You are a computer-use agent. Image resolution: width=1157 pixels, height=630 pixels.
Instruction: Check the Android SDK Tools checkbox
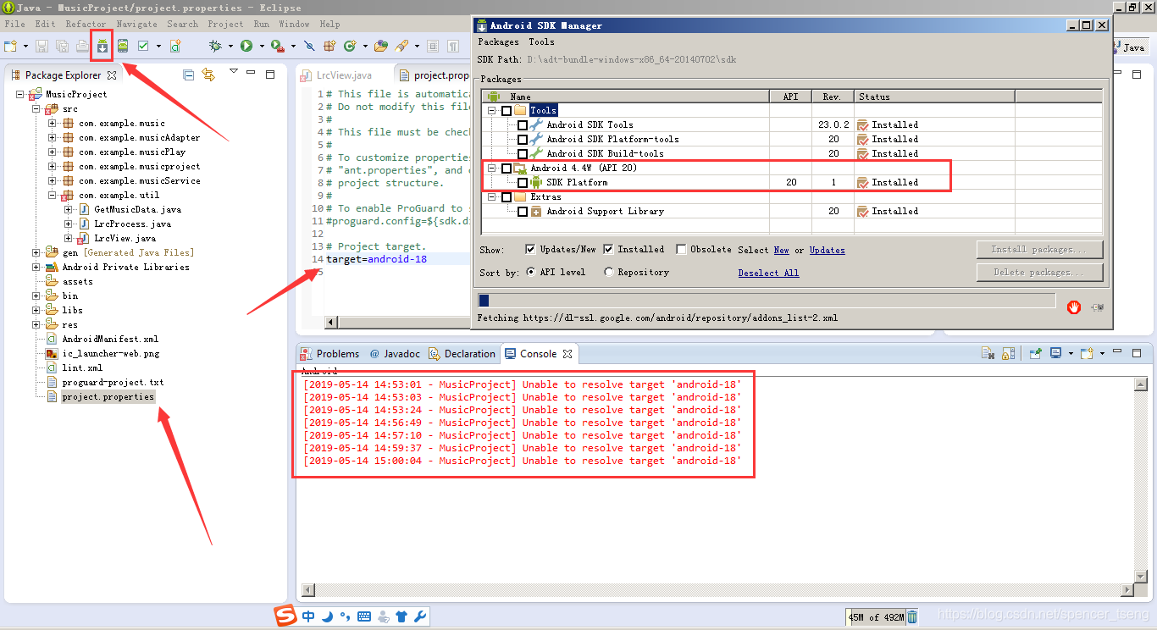(x=523, y=124)
